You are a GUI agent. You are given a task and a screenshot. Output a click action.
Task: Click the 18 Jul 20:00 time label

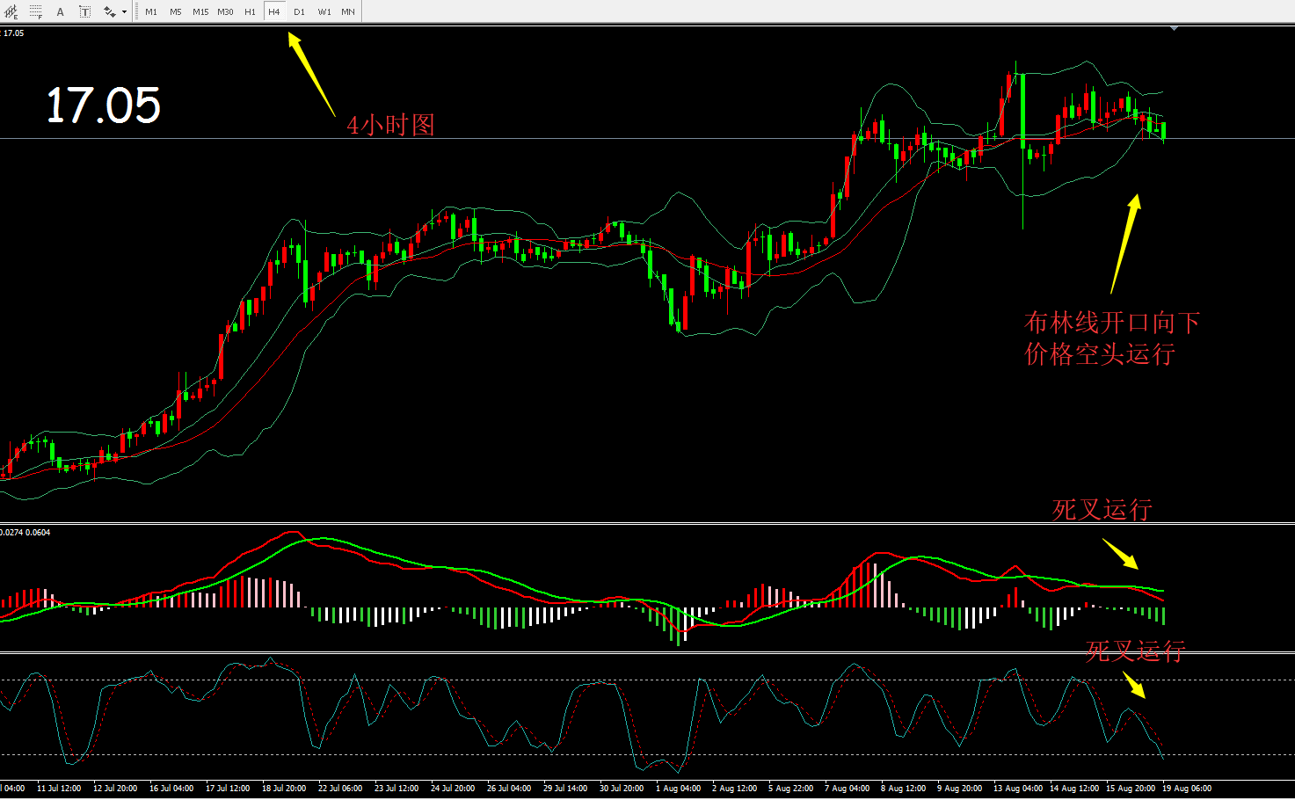pyautogui.click(x=284, y=789)
